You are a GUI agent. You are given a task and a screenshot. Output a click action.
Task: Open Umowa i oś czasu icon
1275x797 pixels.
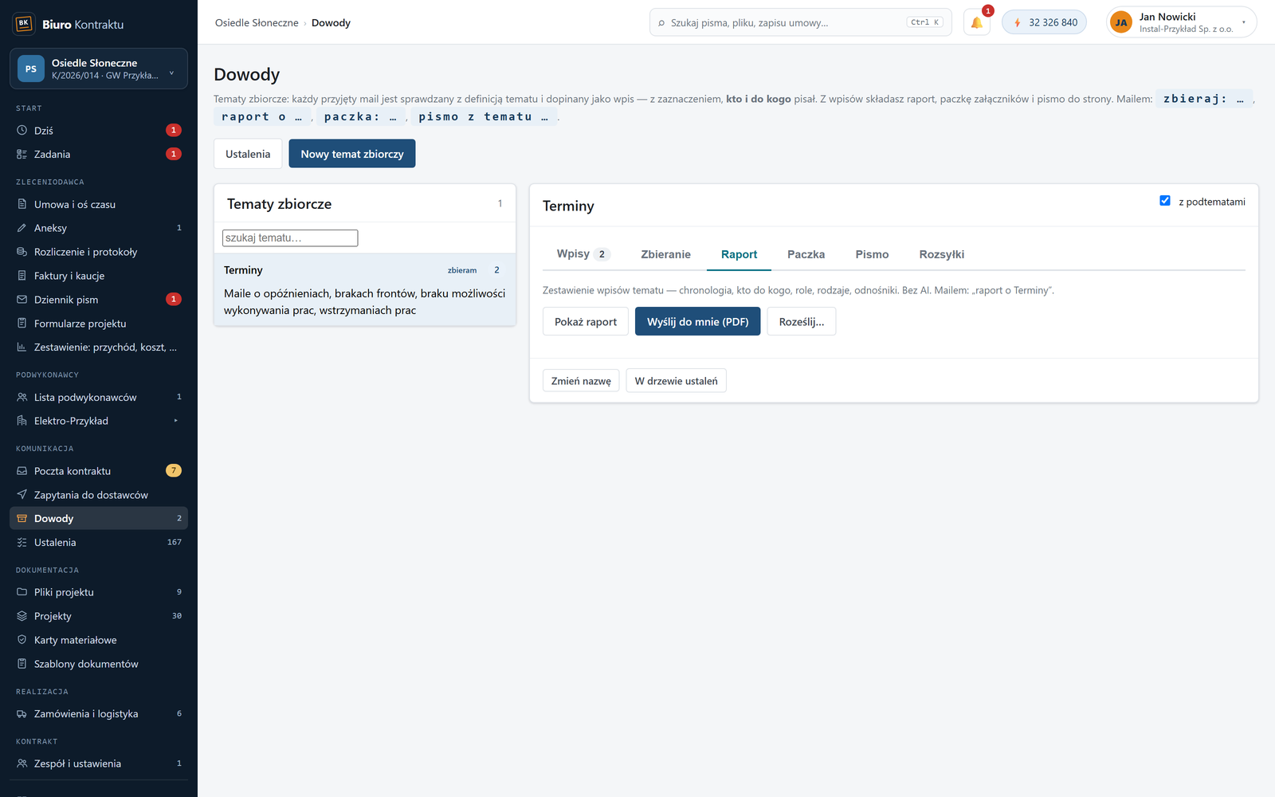click(x=22, y=204)
